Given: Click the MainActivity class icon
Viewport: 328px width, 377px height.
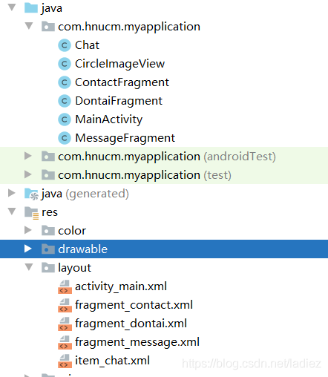Looking at the screenshot, I should click(65, 119).
